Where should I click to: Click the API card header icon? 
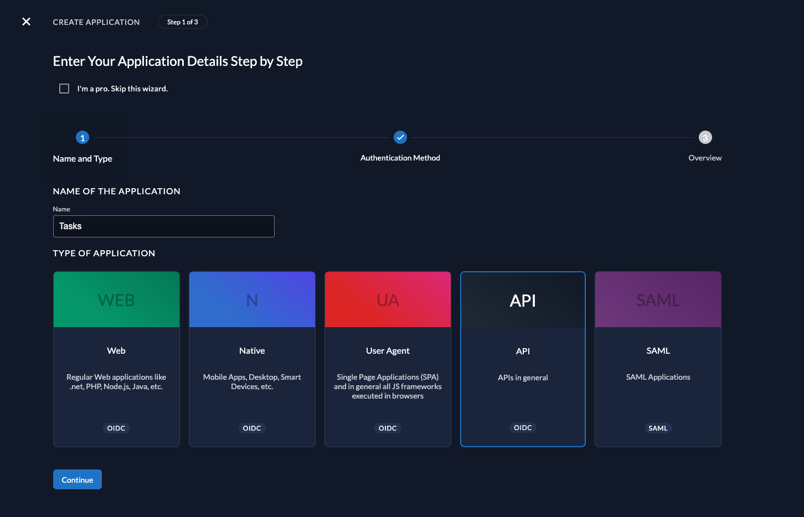pyautogui.click(x=523, y=299)
